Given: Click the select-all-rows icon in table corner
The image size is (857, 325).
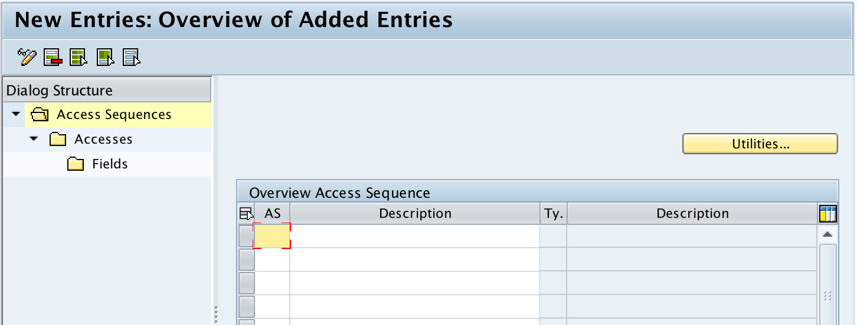Looking at the screenshot, I should pyautogui.click(x=246, y=214).
